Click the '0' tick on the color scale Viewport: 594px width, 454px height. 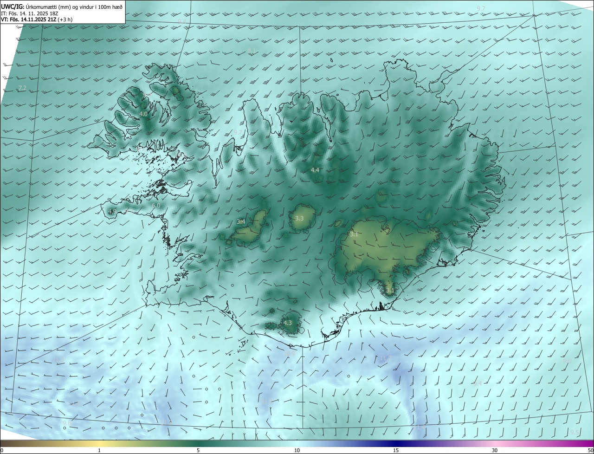click(x=2, y=450)
